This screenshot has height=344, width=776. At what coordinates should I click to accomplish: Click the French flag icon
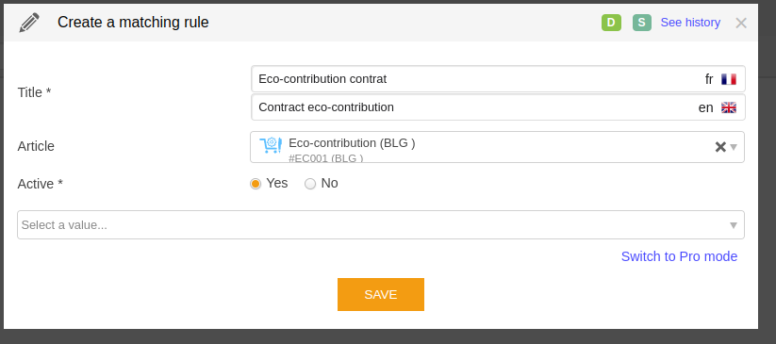[x=729, y=79]
